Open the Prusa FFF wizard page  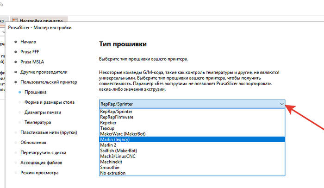[x=30, y=52]
